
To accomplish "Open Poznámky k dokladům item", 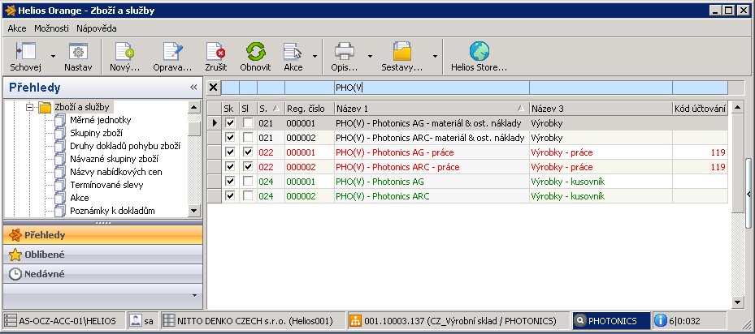I will point(112,211).
